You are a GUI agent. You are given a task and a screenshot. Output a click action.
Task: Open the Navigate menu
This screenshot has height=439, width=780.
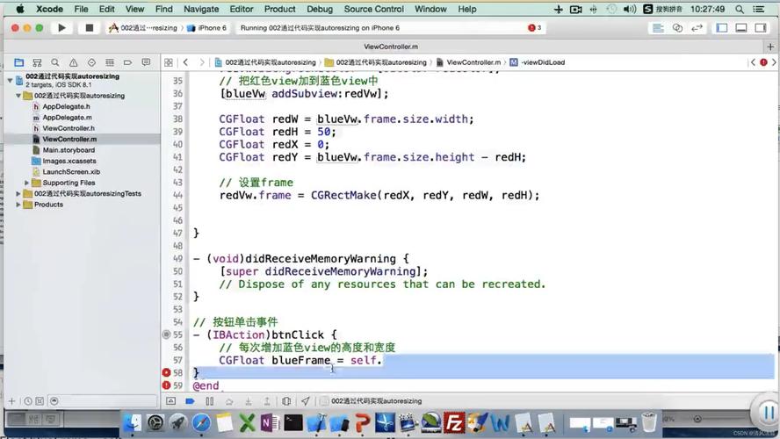(x=201, y=9)
